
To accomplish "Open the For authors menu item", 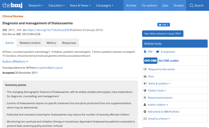I will pyautogui.click(x=149, y=5).
